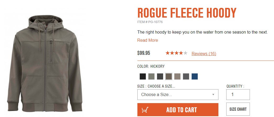Click the $99.95 price

(x=144, y=53)
